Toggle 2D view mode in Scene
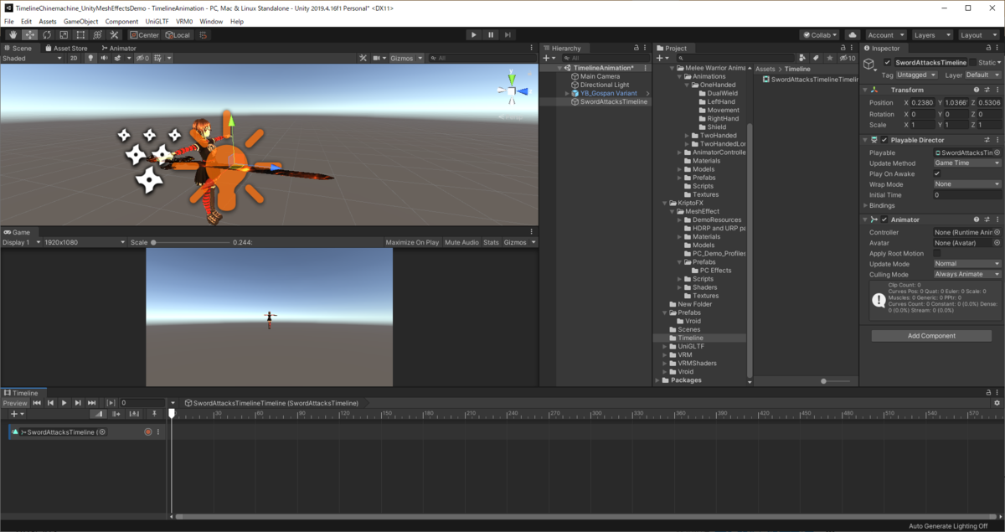The height and width of the screenshot is (532, 1005). 74,58
